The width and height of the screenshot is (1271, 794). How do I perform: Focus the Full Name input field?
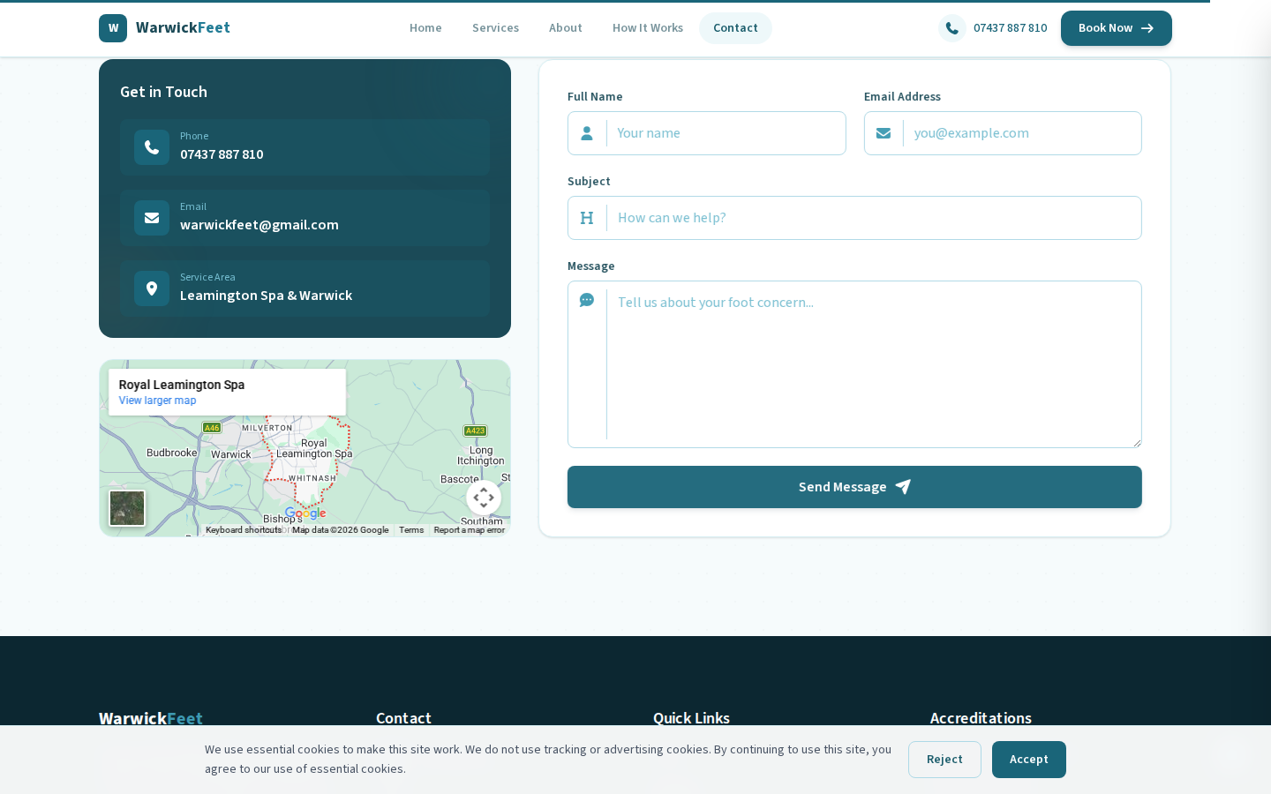pyautogui.click(x=726, y=133)
